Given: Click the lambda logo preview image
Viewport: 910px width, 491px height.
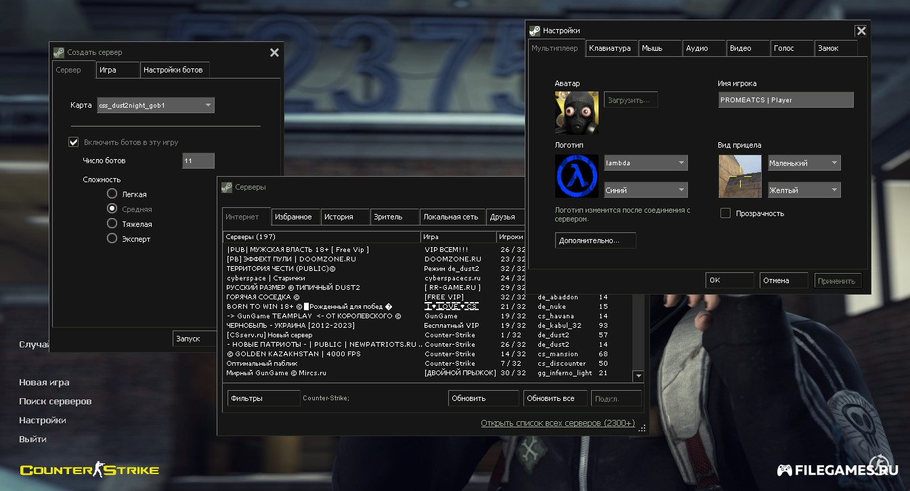Looking at the screenshot, I should (577, 176).
